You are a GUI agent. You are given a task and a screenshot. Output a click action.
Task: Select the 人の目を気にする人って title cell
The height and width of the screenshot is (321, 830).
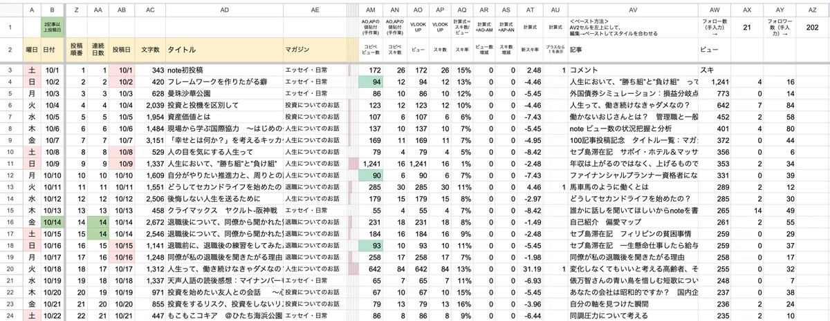coord(224,152)
